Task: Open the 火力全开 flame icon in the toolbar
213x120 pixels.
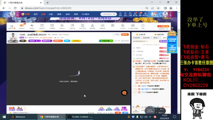Action: pyautogui.click(x=123, y=26)
